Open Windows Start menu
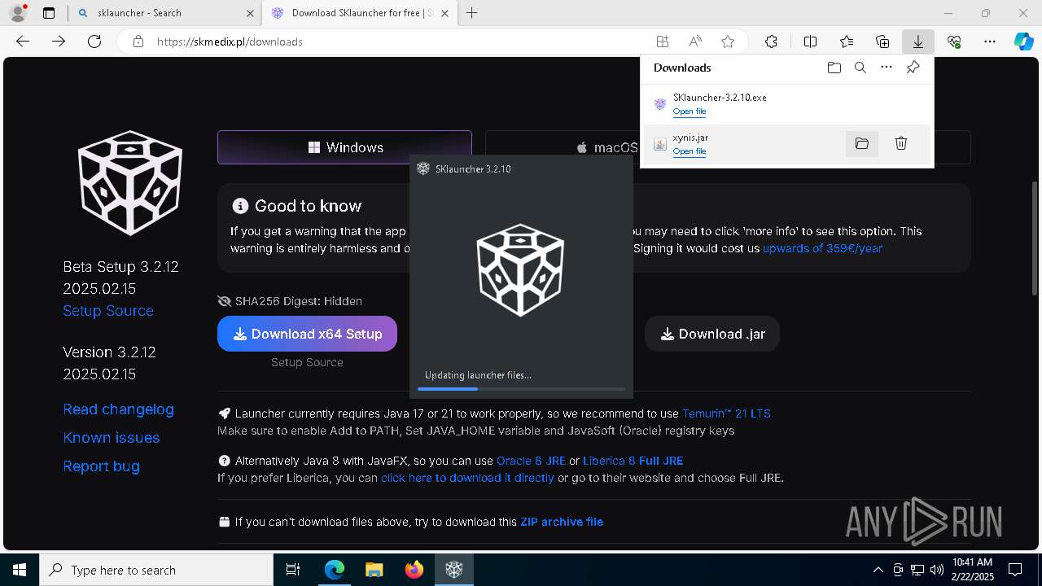The height and width of the screenshot is (586, 1042). coord(20,570)
